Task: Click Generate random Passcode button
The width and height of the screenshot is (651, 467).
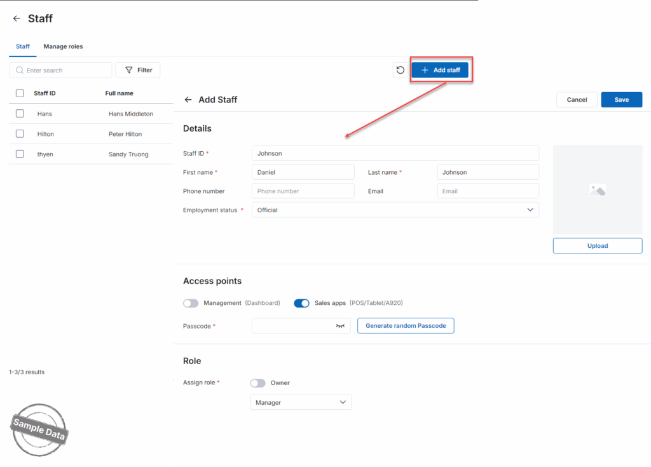Action: (x=406, y=326)
